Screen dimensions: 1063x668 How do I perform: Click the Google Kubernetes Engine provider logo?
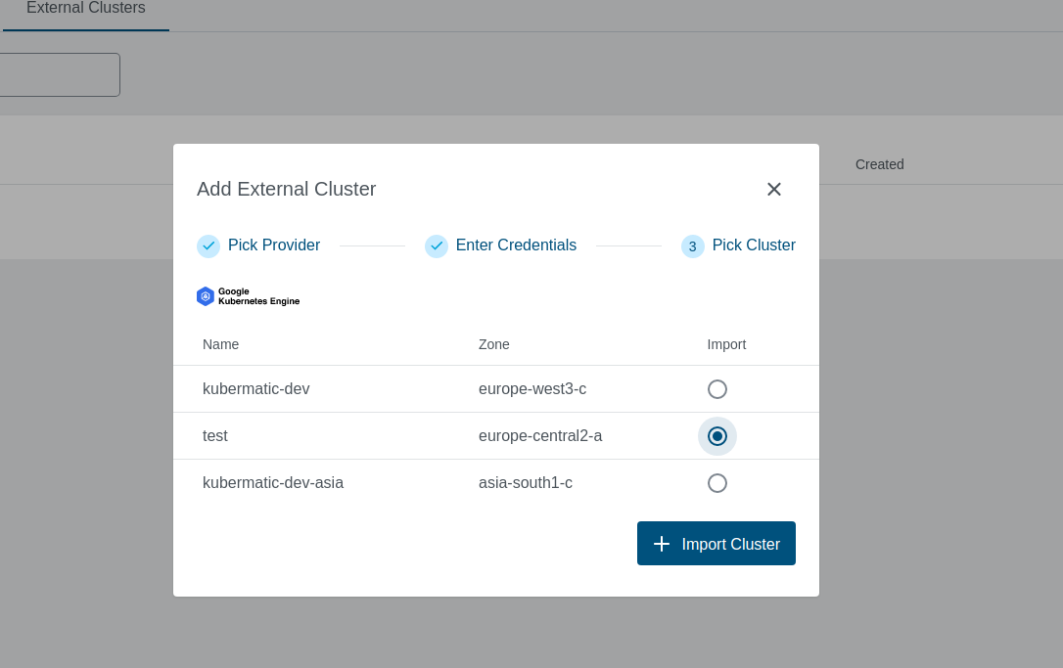click(x=248, y=295)
